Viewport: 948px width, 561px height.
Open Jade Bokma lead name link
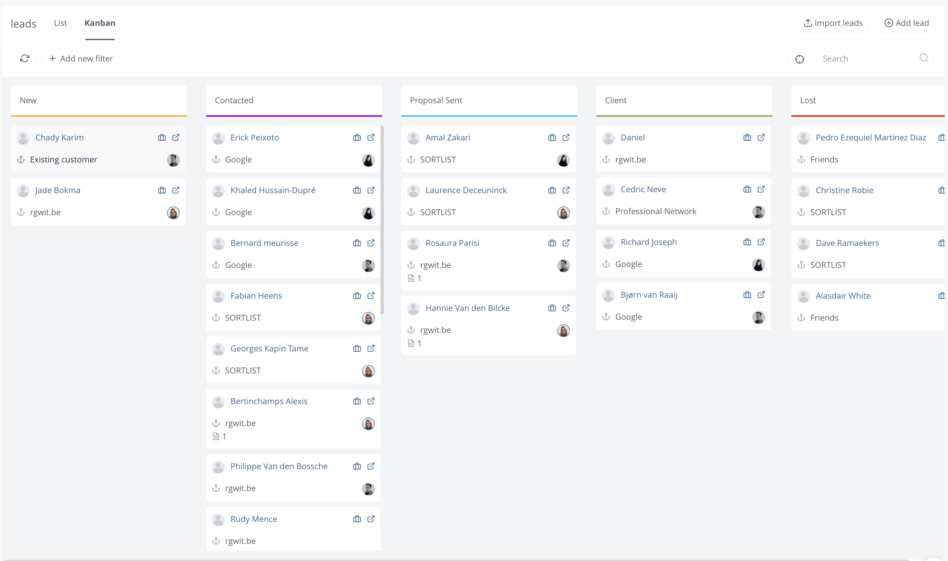58,190
